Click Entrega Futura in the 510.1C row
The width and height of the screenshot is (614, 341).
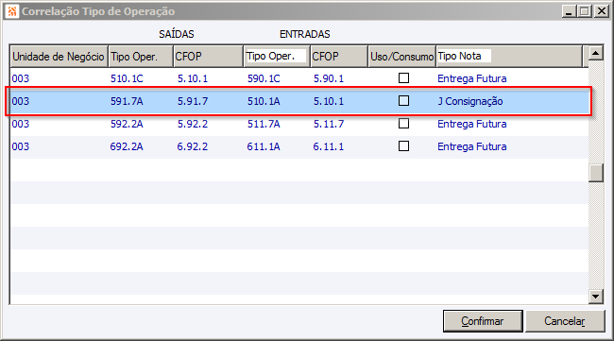coord(472,78)
